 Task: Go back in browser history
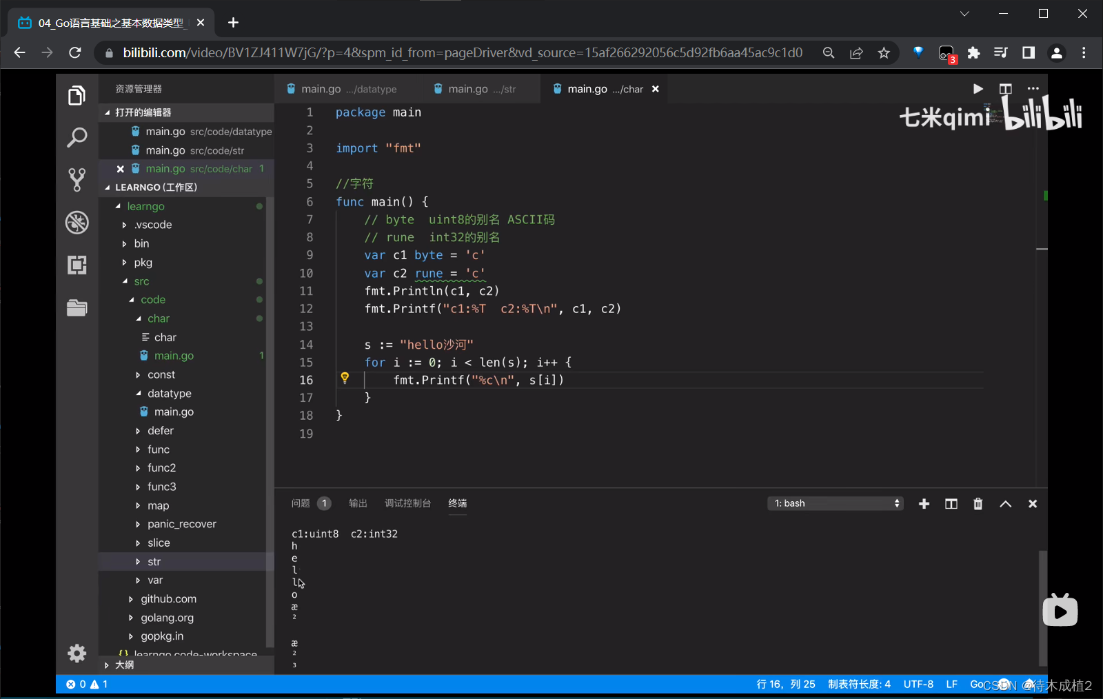[19, 52]
